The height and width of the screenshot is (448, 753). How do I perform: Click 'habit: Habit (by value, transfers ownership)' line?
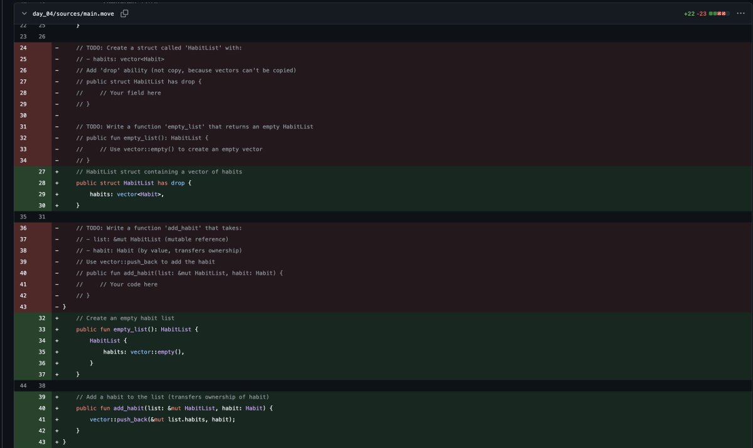159,251
